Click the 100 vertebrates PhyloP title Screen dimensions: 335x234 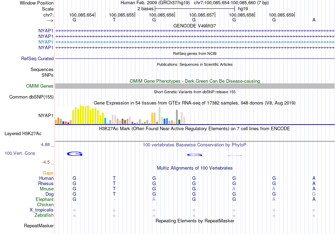click(195, 145)
